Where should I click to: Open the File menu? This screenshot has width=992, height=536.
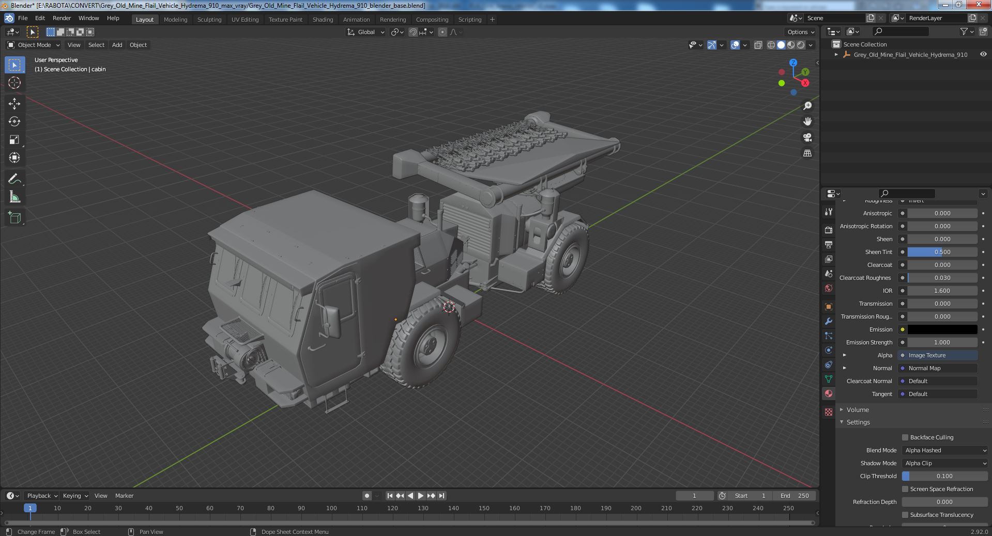23,18
